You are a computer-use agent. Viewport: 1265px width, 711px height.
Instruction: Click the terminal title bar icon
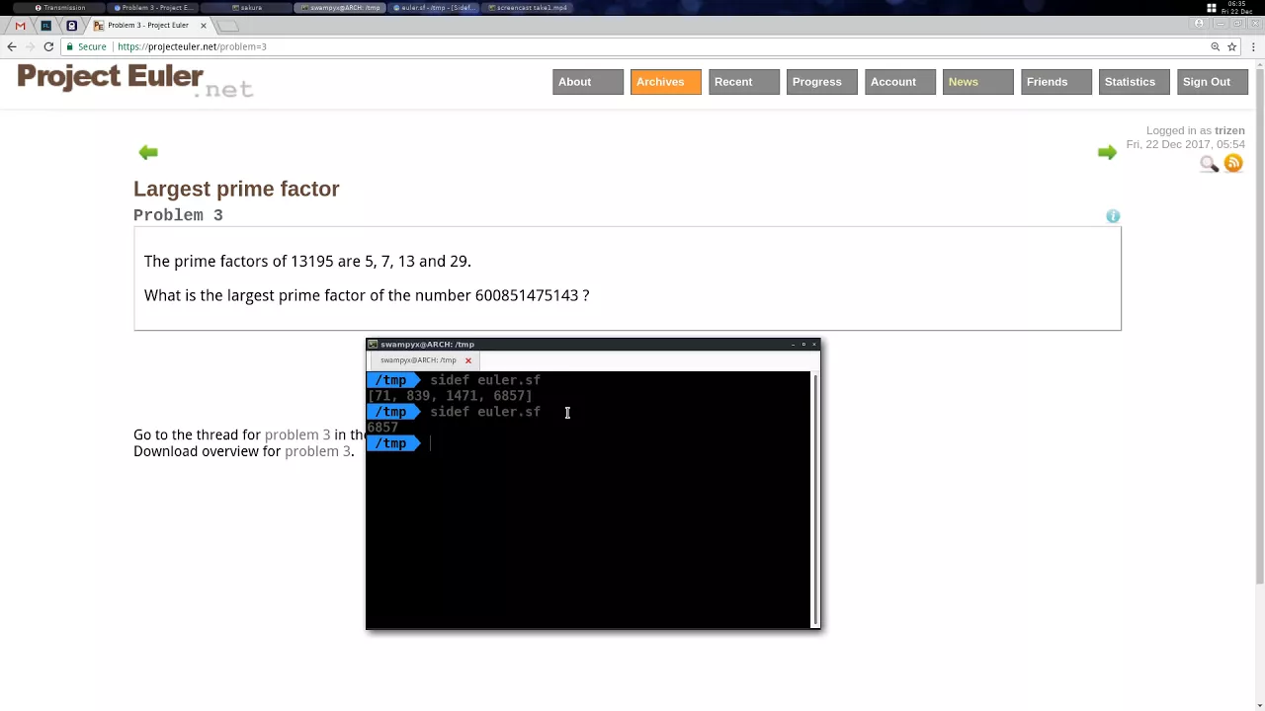373,345
